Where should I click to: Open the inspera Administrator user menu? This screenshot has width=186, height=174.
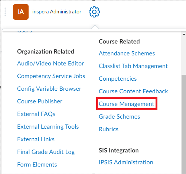pos(57,12)
